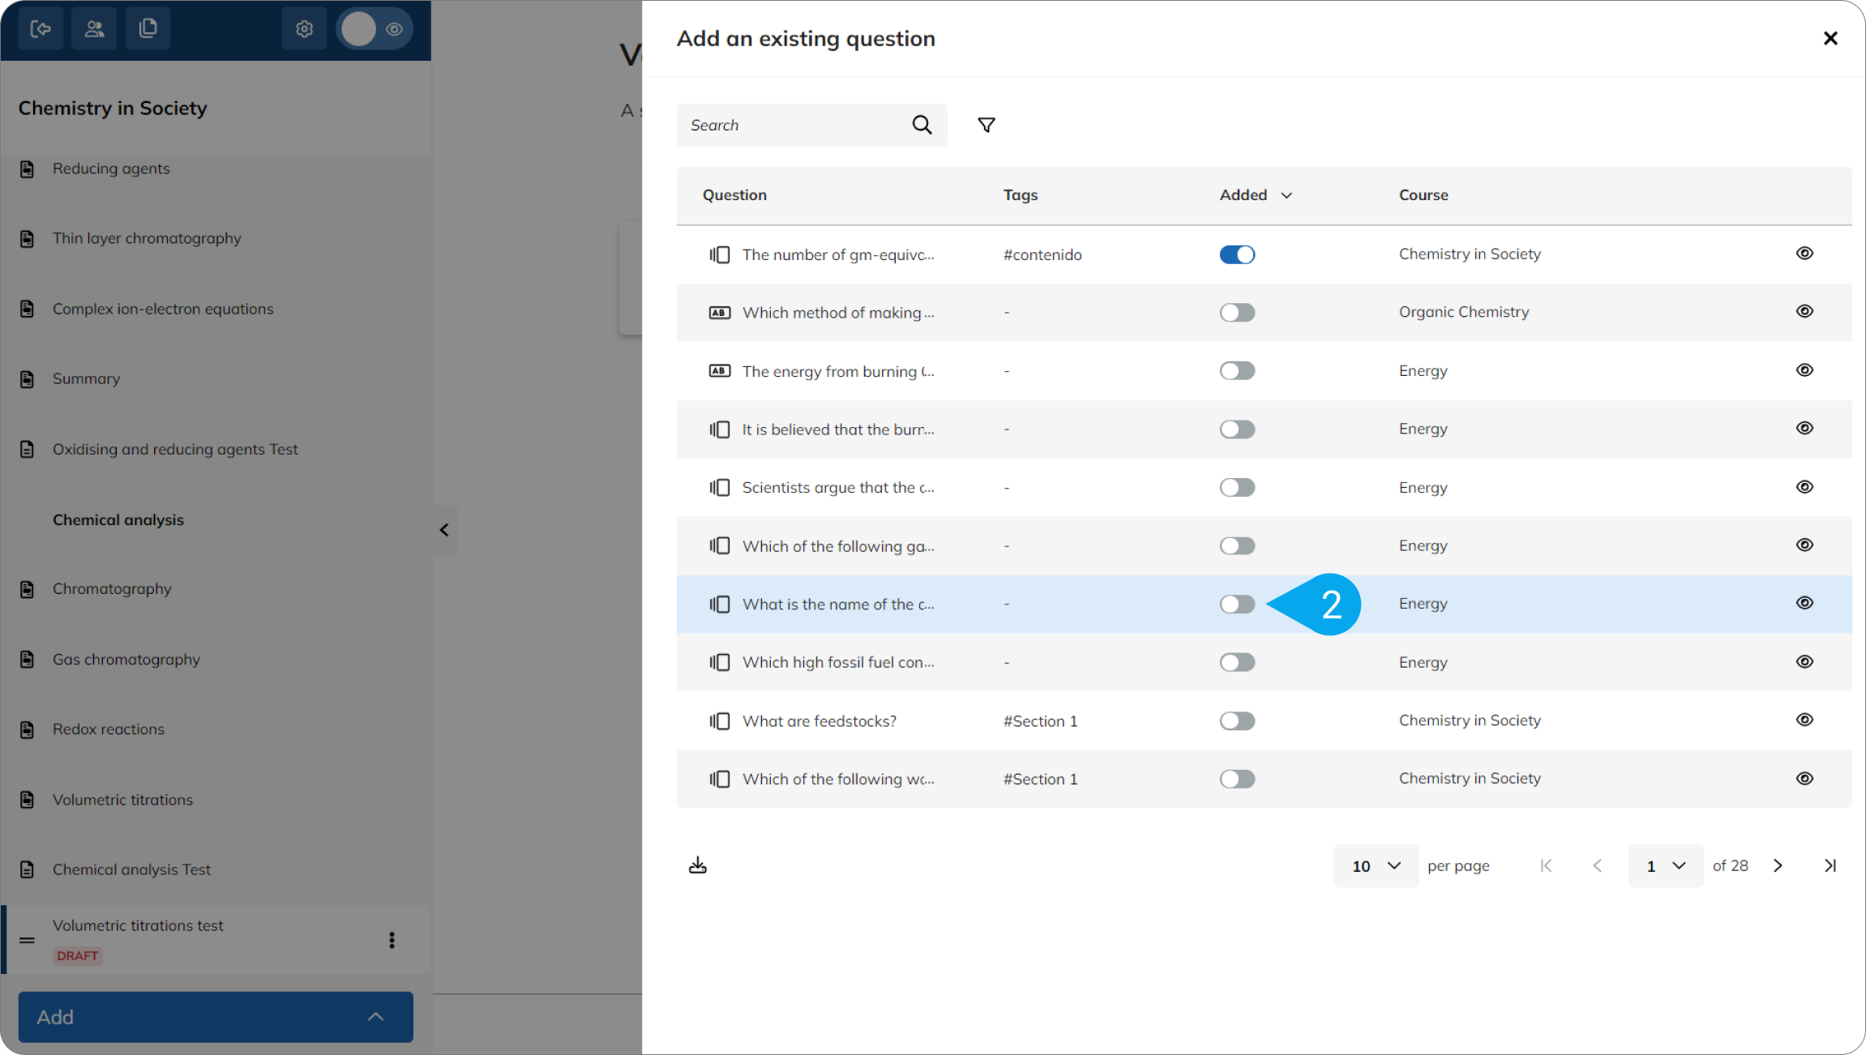Open the page number dropdown
Screen dimensions: 1866x1055
point(1665,865)
